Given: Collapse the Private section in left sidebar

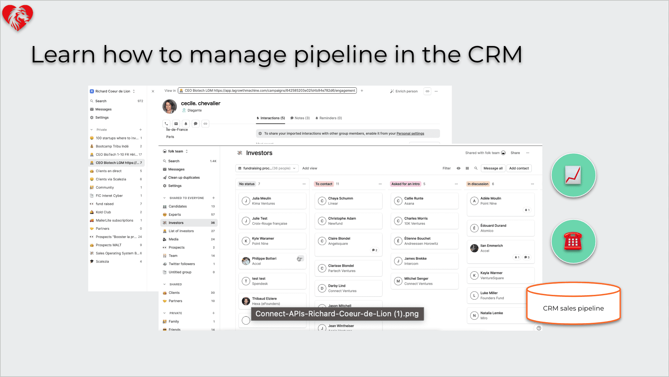Looking at the screenshot, I should point(91,130).
